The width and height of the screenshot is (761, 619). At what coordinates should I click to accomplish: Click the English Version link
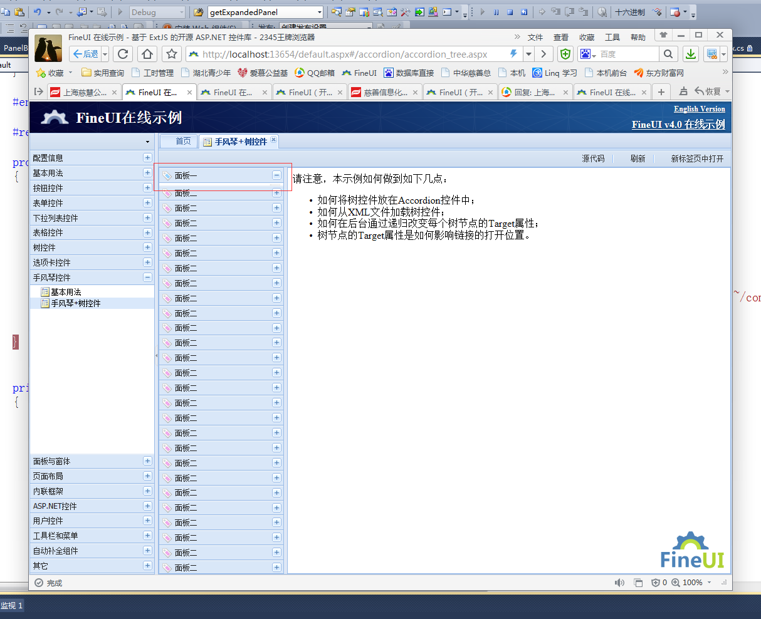click(x=700, y=109)
